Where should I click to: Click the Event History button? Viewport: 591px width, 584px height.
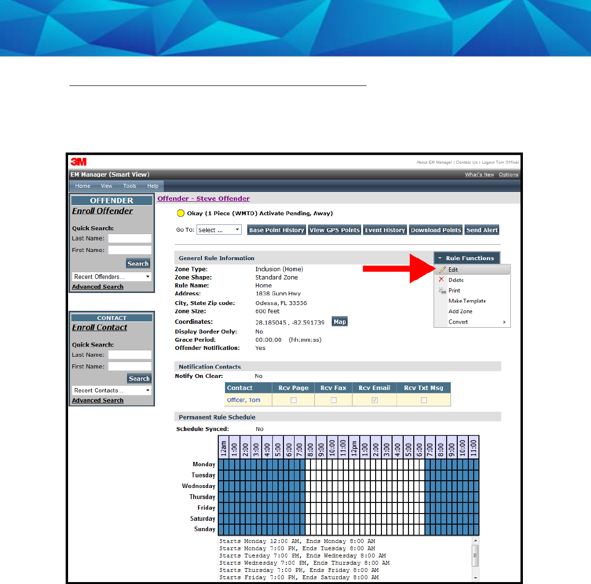pos(385,230)
